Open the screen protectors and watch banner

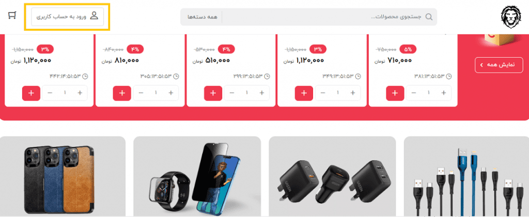pyautogui.click(x=197, y=177)
